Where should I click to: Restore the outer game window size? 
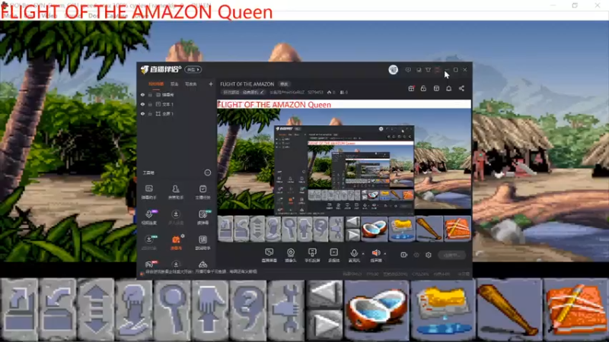click(x=575, y=5)
